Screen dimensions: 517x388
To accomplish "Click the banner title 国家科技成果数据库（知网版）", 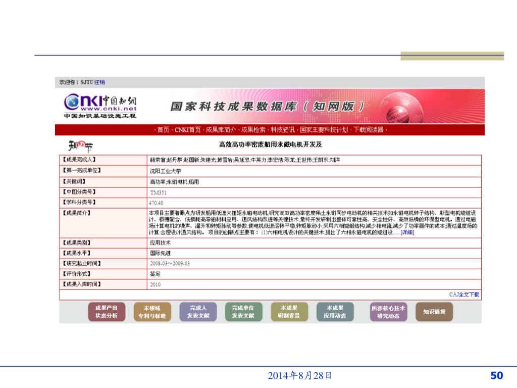I will [268, 106].
